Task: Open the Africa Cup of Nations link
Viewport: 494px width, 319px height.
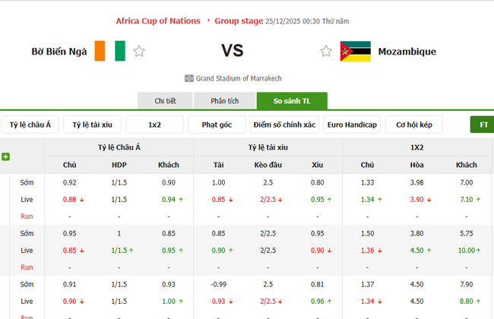Action: [158, 21]
